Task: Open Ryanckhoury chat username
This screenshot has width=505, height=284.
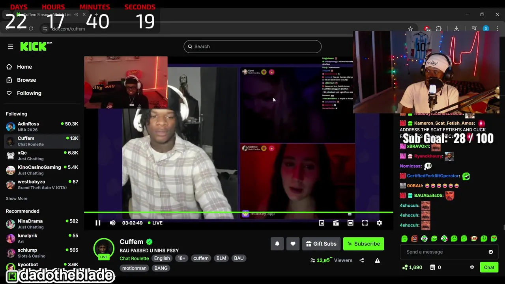Action: pyautogui.click(x=428, y=156)
